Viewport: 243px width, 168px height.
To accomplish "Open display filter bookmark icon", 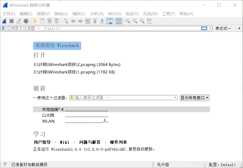I will 3,29.
